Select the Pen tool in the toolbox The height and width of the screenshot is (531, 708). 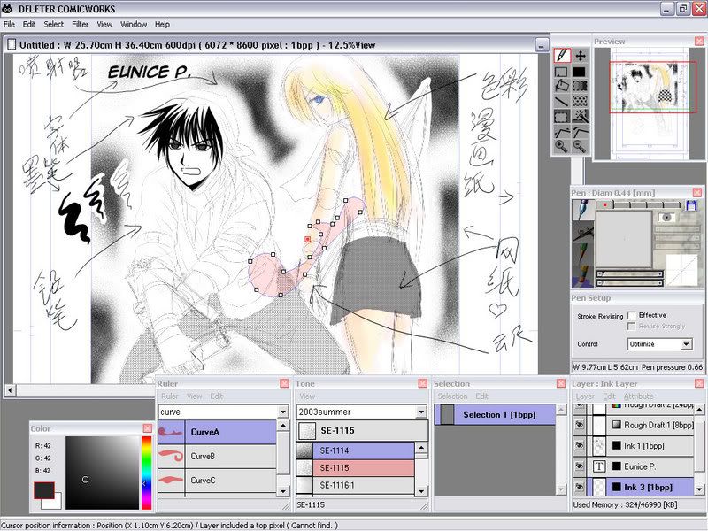[562, 56]
